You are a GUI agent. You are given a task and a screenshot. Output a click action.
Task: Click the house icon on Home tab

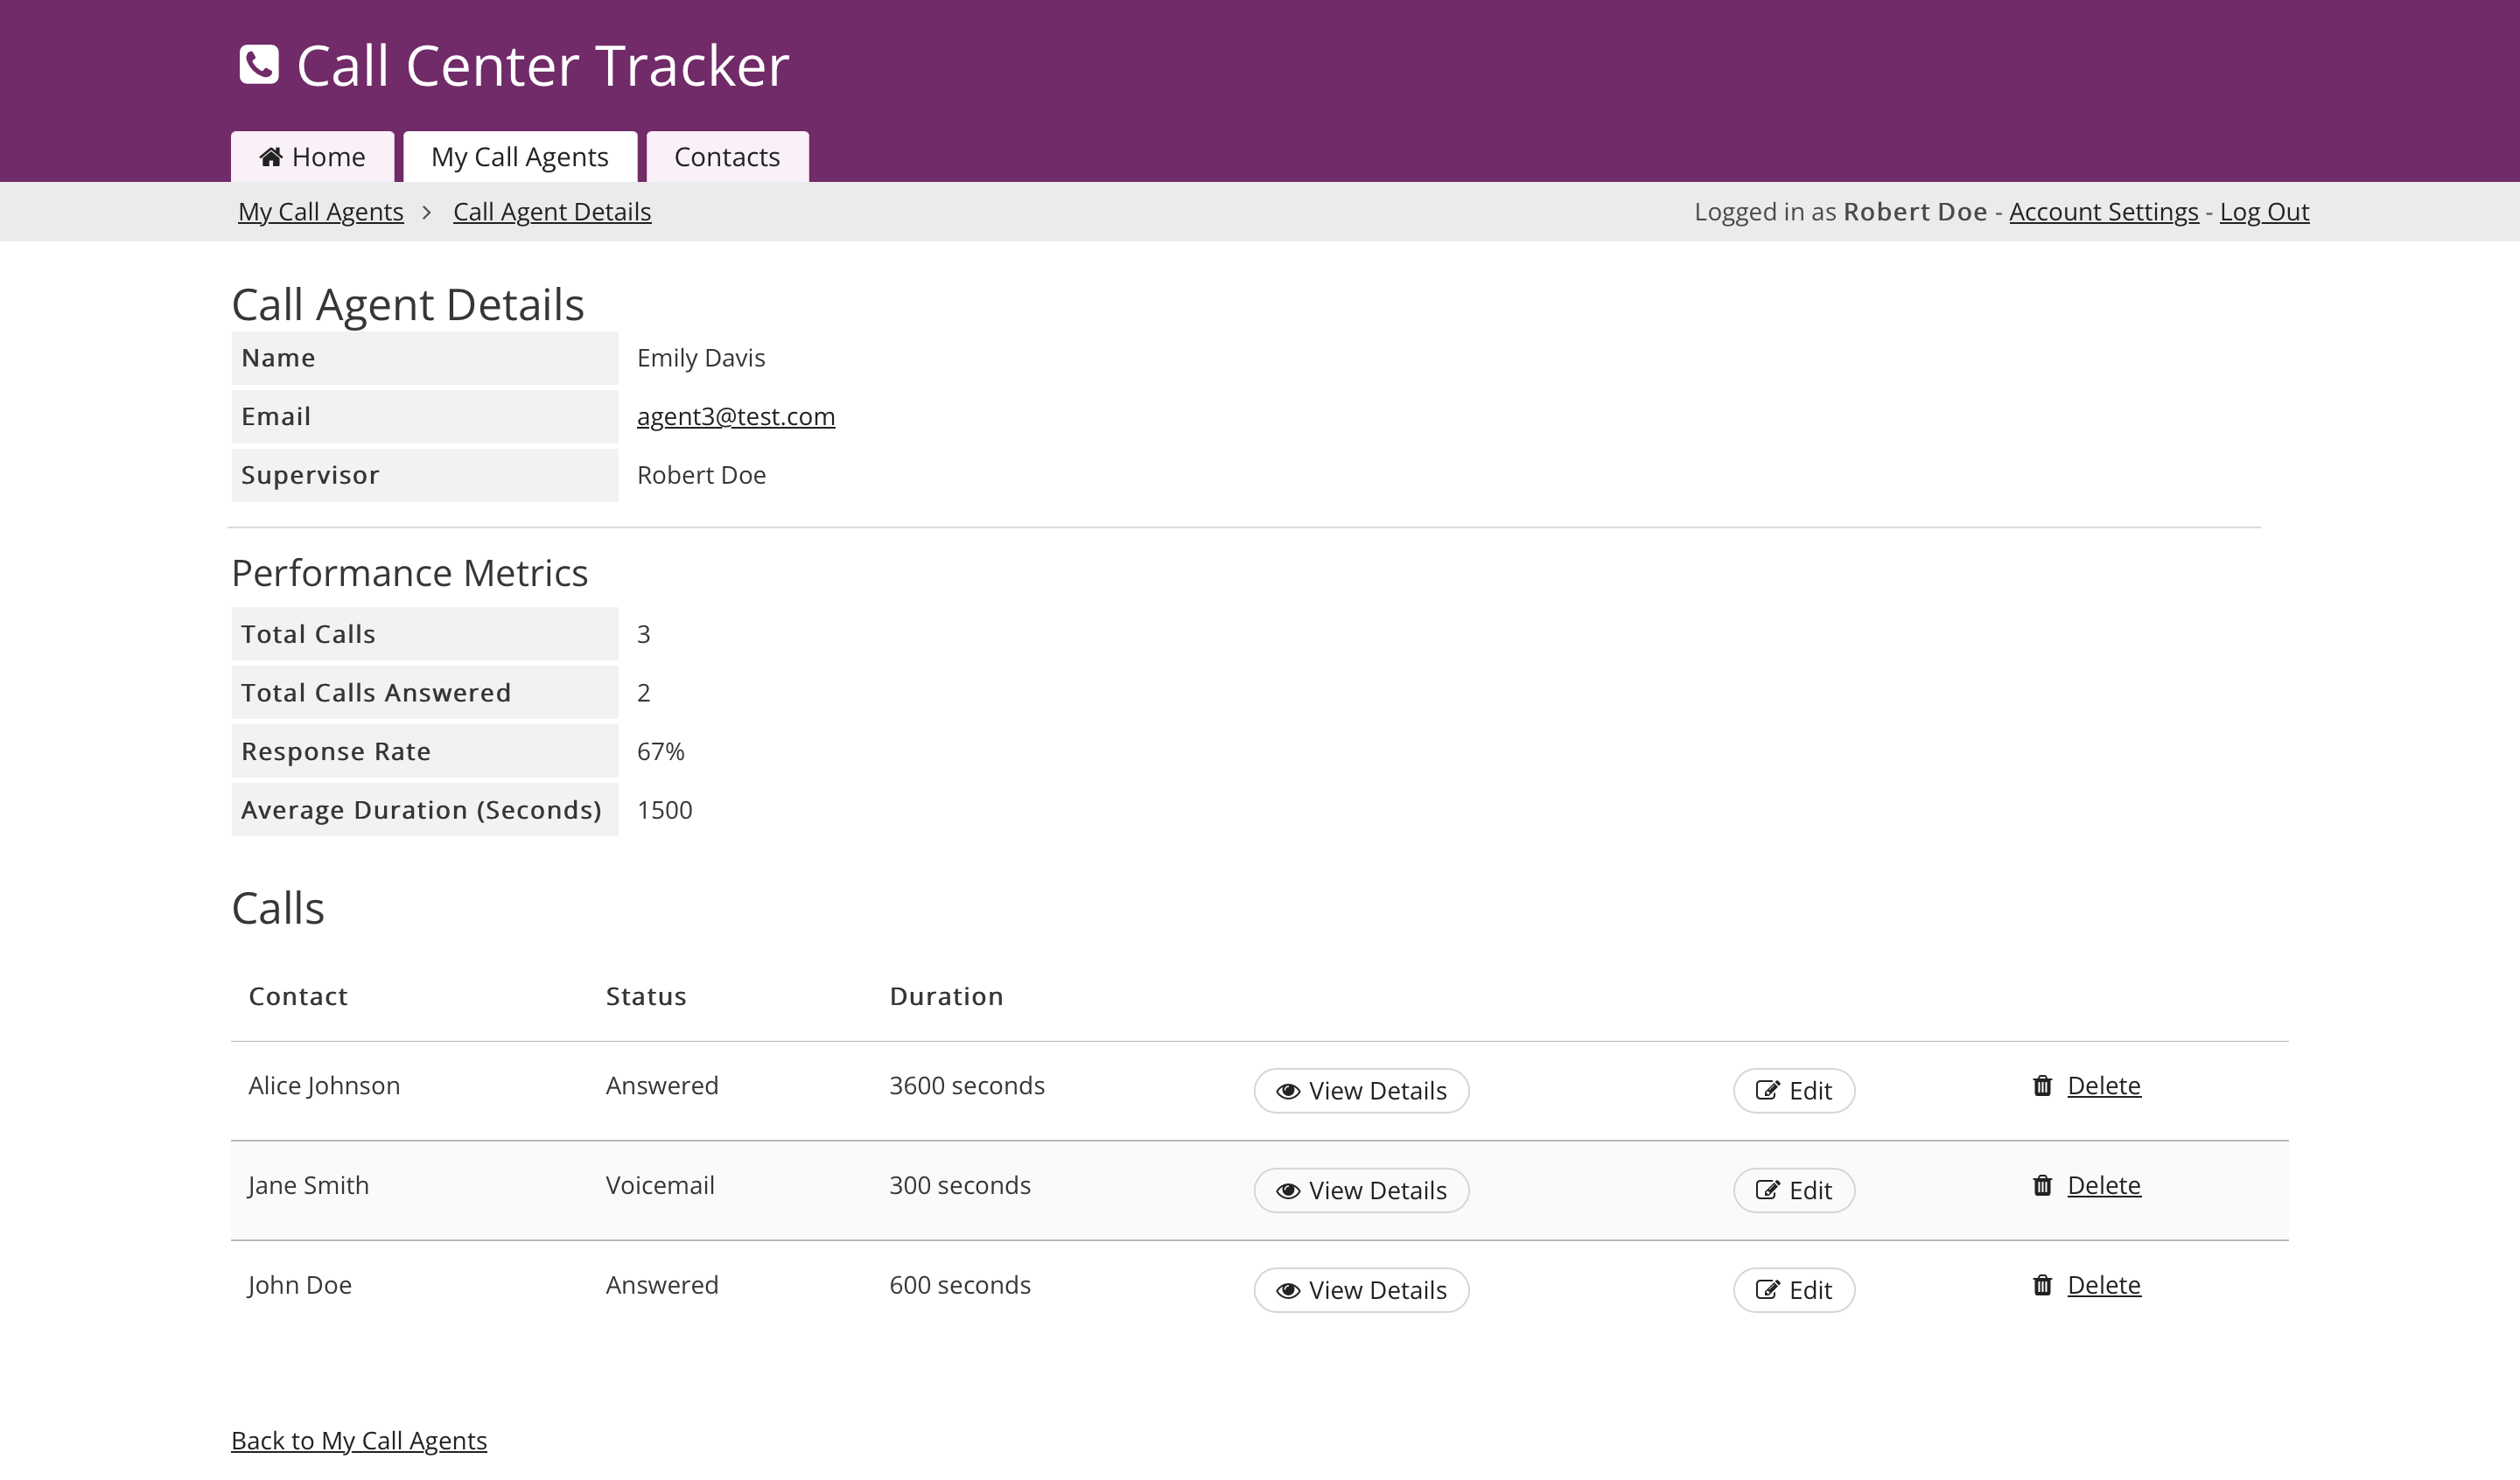(271, 157)
